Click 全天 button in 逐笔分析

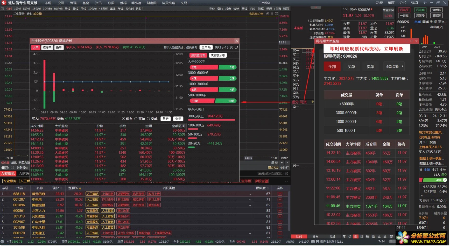click(x=178, y=119)
